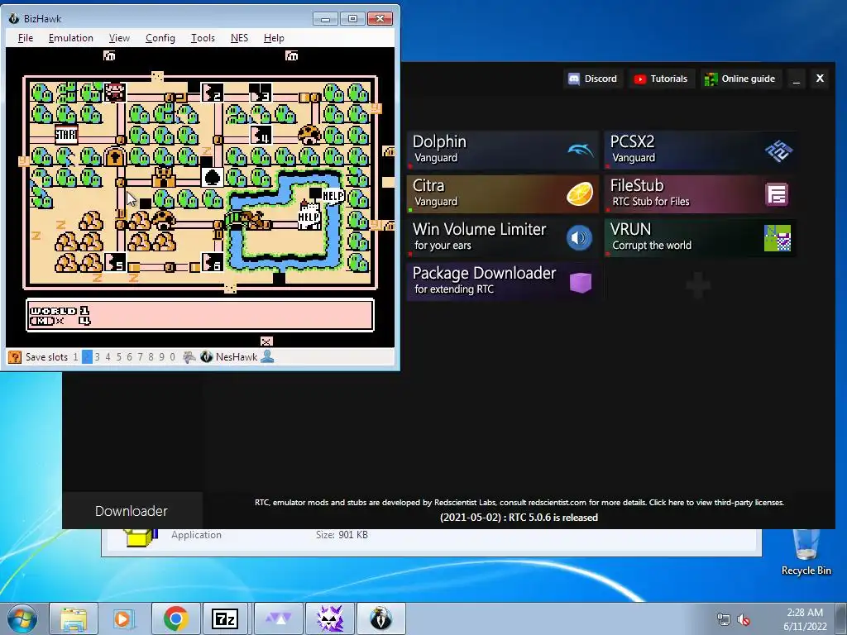Screen dimensions: 847x635
Task: Select save slot 5
Action: [119, 357]
